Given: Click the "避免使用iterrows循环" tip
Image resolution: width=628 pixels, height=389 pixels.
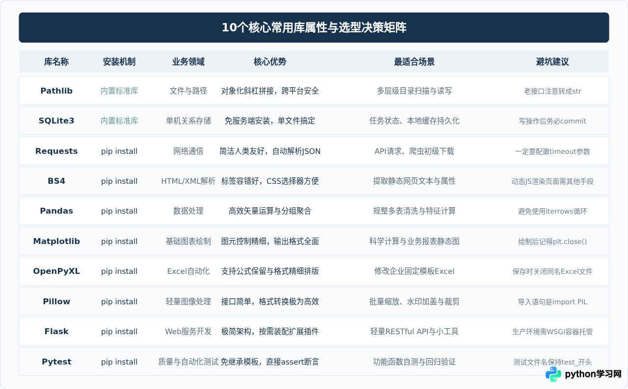Looking at the screenshot, I should click(x=552, y=211).
